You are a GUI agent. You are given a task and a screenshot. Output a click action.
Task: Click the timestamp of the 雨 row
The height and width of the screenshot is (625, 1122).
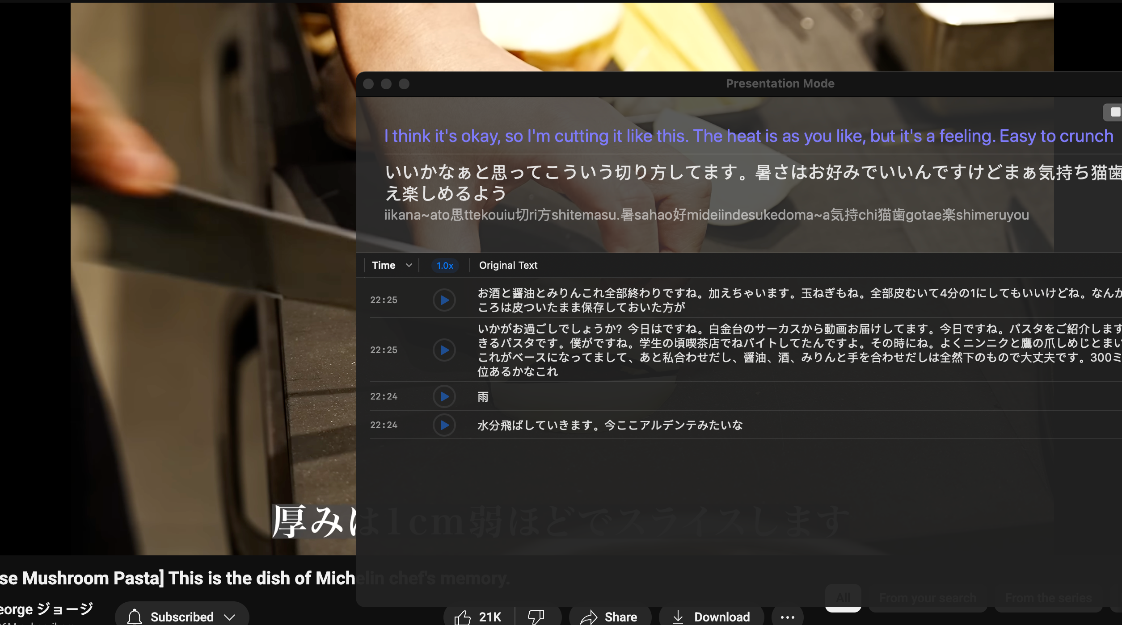click(384, 396)
